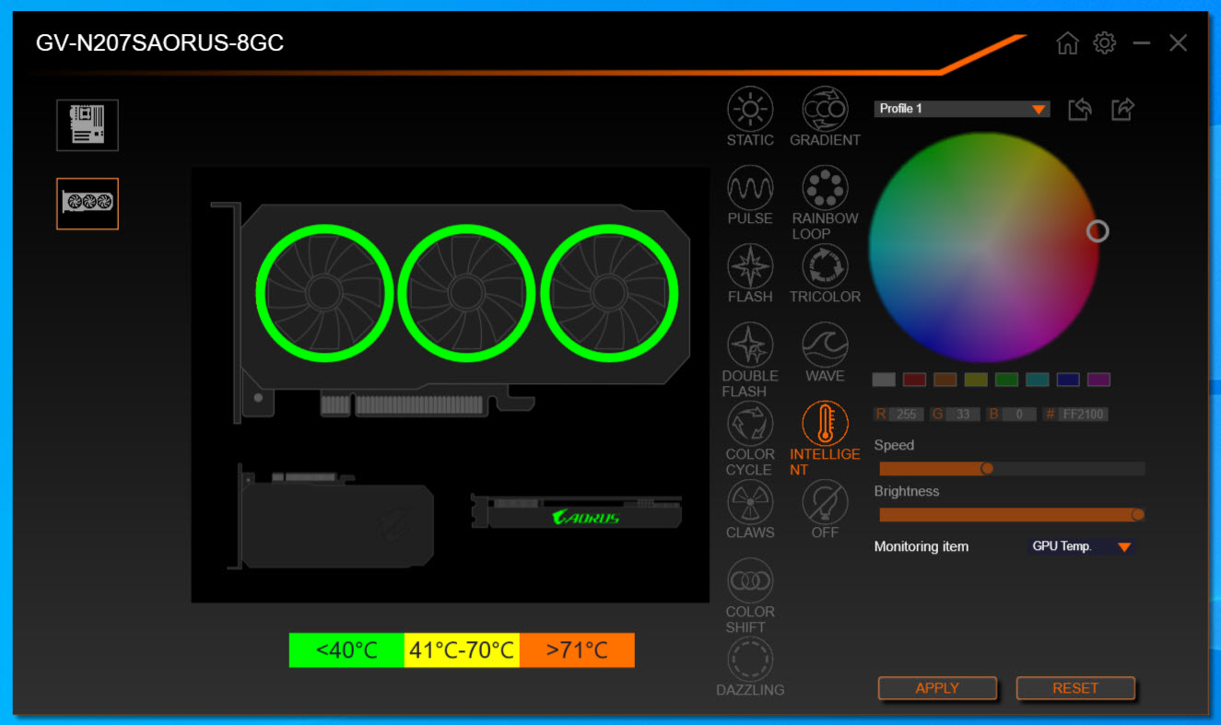The height and width of the screenshot is (725, 1221).
Task: Select the STATIC lighting mode
Action: tap(750, 117)
